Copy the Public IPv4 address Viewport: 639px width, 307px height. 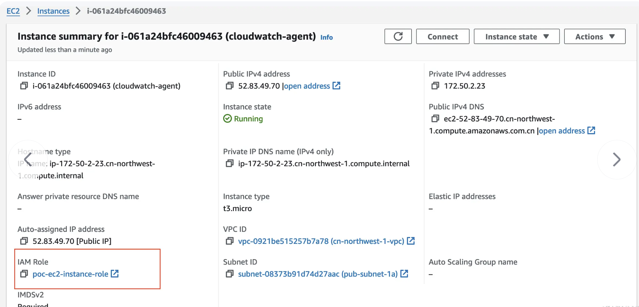[x=229, y=86]
